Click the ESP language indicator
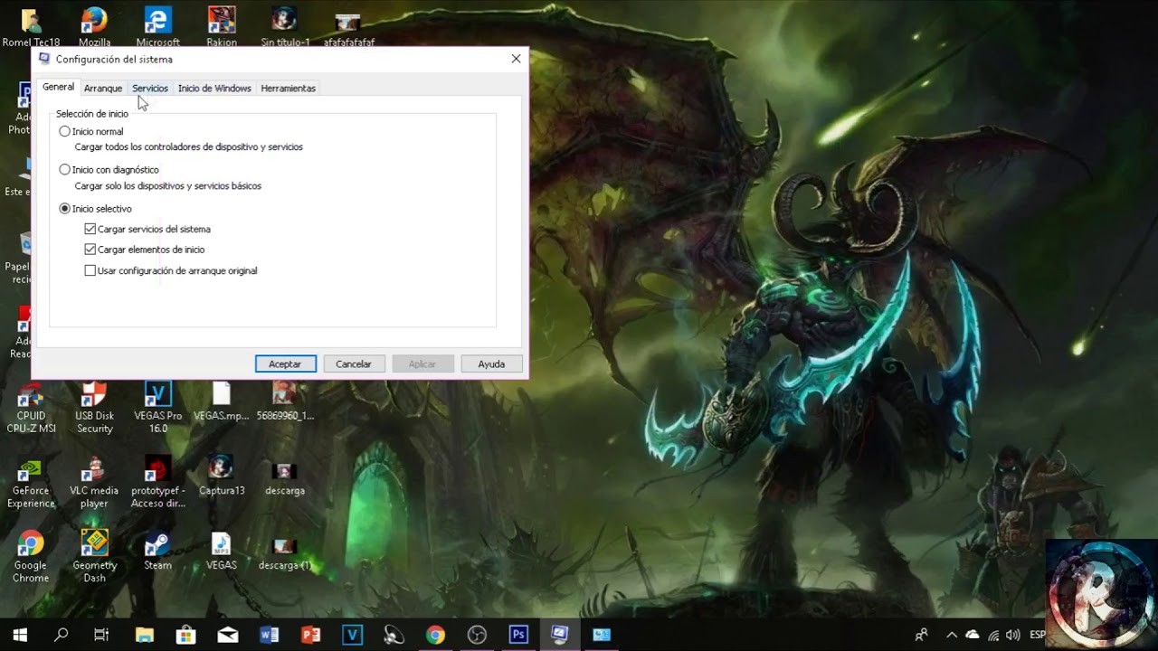The height and width of the screenshot is (651, 1158). tap(1038, 635)
